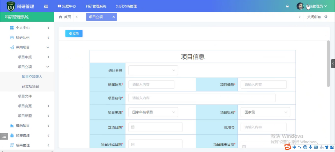Click the right side panel expand handle

tap(333, 64)
